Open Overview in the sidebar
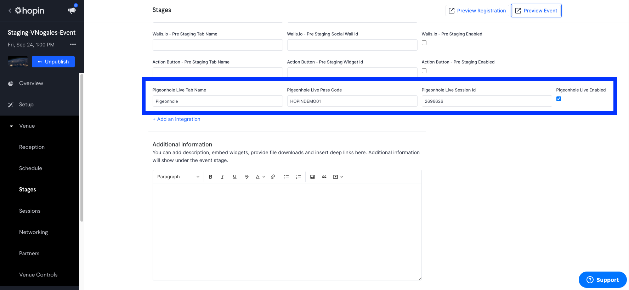 31,83
